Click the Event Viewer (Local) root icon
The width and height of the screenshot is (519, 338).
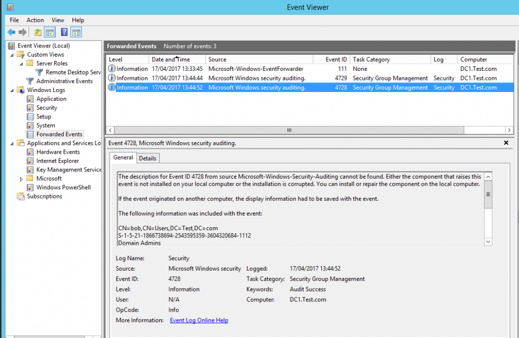click(12, 46)
